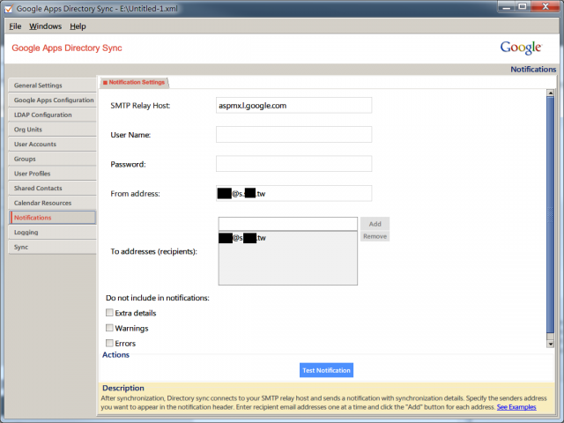The width and height of the screenshot is (564, 423).
Task: Switch to Org Units section
Action: 53,130
